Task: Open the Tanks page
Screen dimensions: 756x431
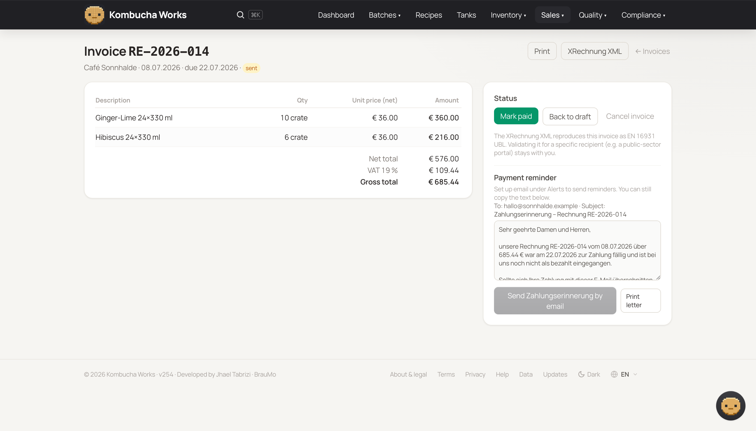Action: (466, 15)
